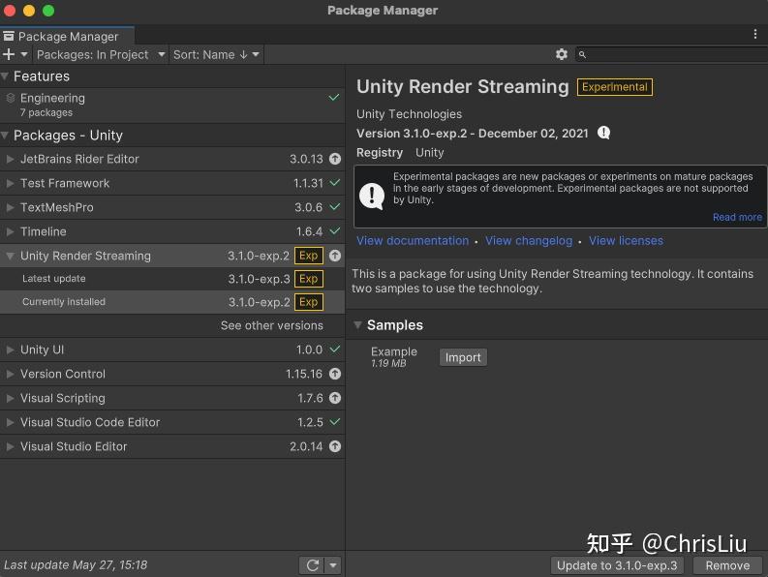Expand the Test Framework row

tap(10, 183)
